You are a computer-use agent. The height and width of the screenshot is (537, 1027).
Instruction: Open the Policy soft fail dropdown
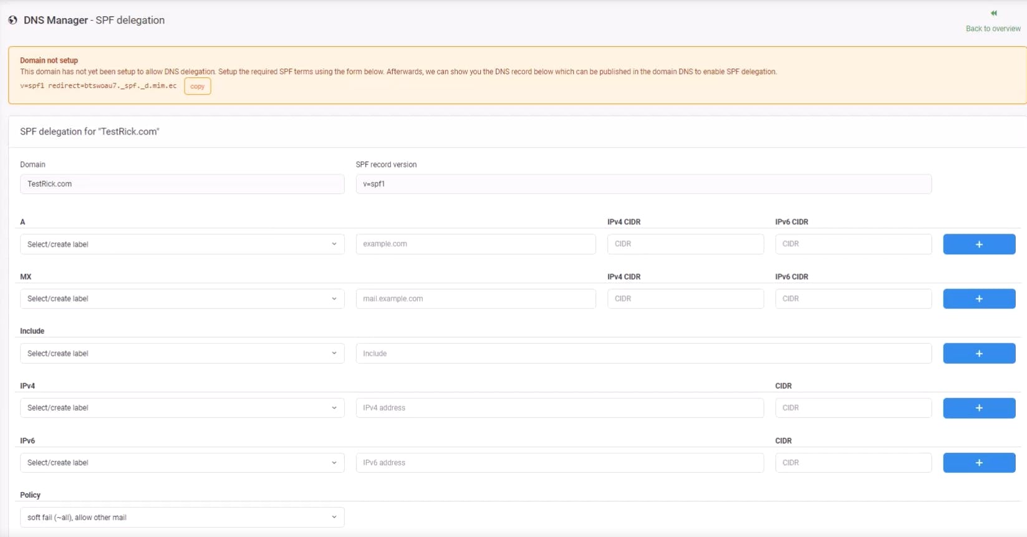(182, 517)
